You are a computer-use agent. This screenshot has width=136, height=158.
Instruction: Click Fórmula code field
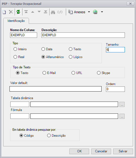(20, 116)
